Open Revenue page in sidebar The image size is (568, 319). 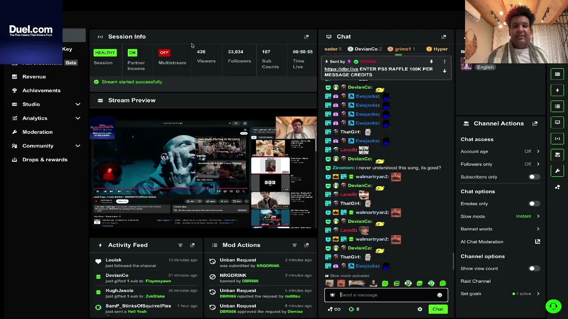pos(34,77)
